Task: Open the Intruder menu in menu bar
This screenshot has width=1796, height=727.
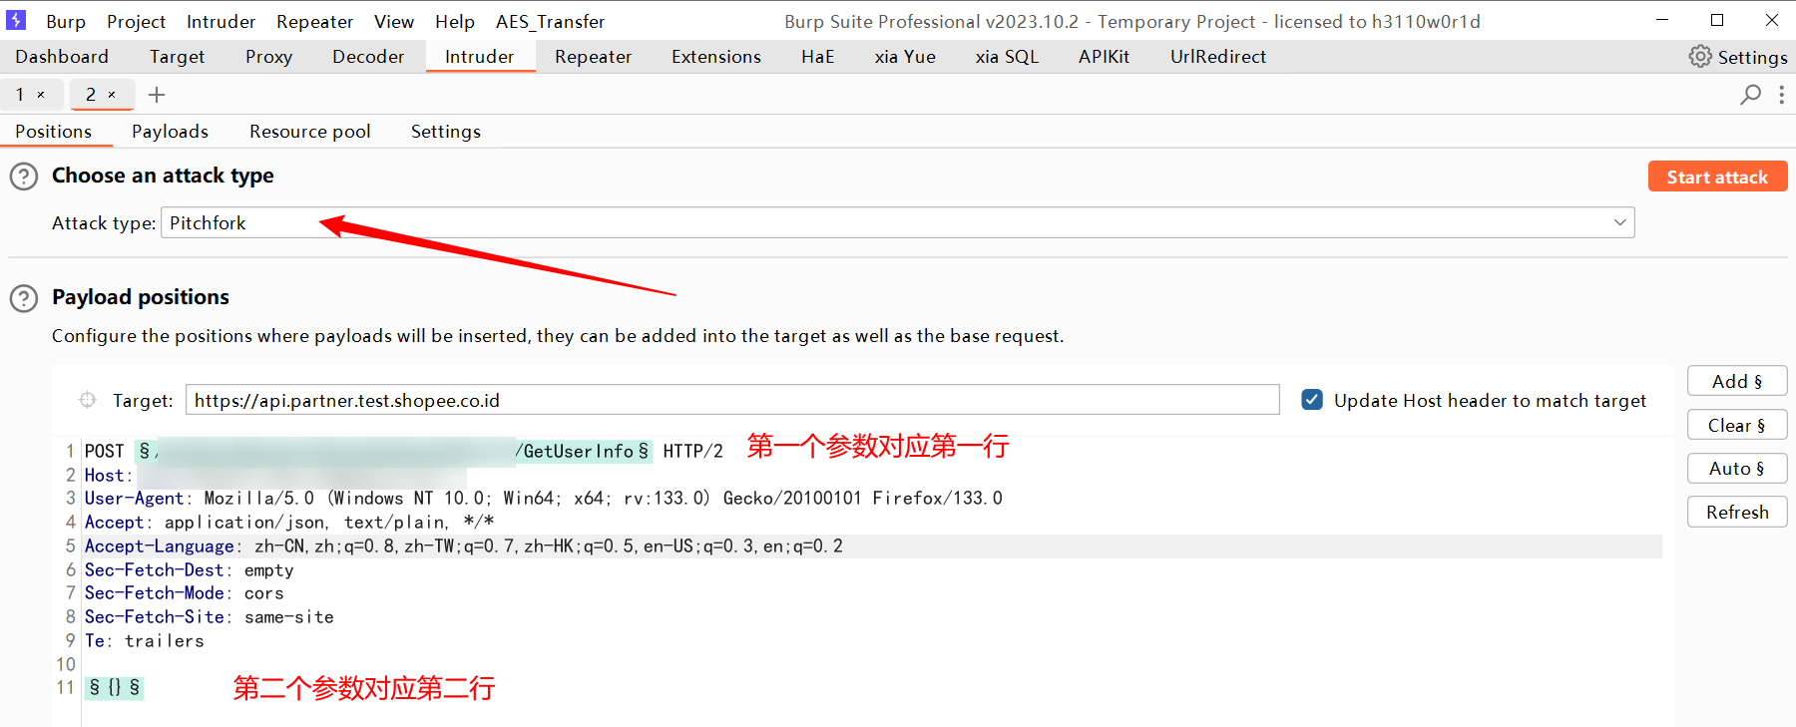Action: [221, 21]
